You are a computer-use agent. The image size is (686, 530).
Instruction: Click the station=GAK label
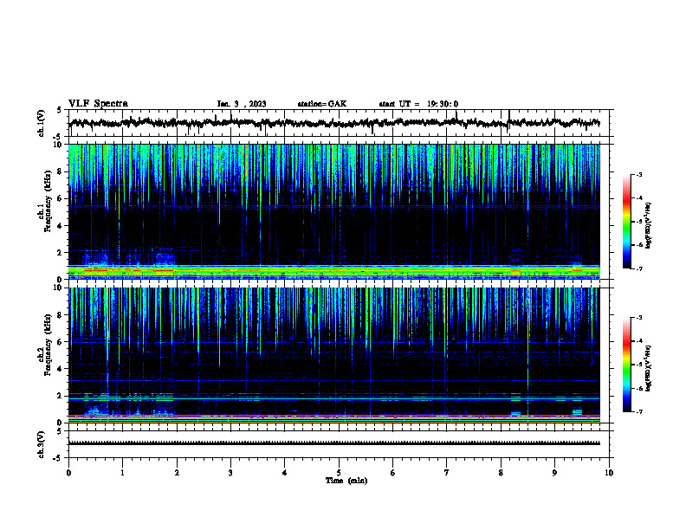pos(322,104)
